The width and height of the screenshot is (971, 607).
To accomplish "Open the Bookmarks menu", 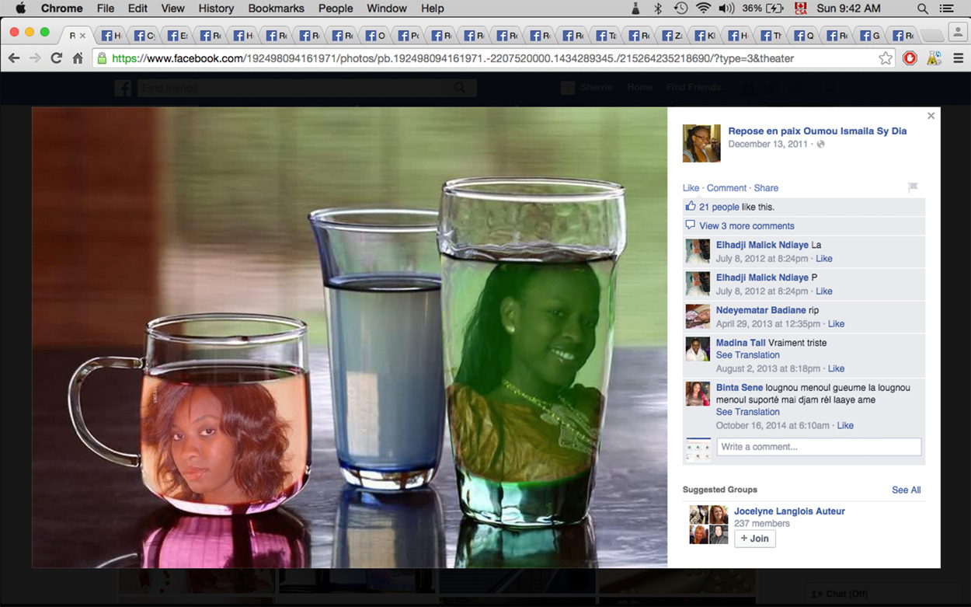I will tap(277, 9).
